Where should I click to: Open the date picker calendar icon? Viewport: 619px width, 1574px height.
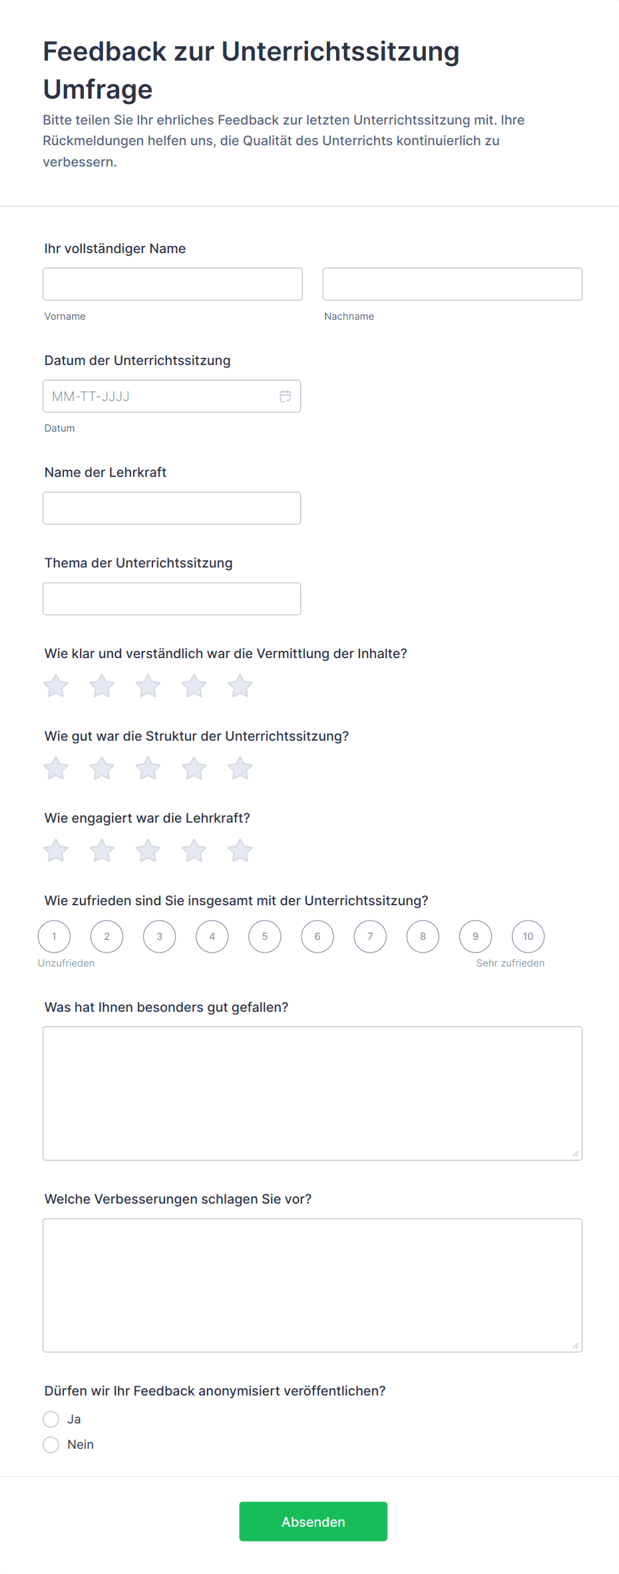tap(285, 396)
